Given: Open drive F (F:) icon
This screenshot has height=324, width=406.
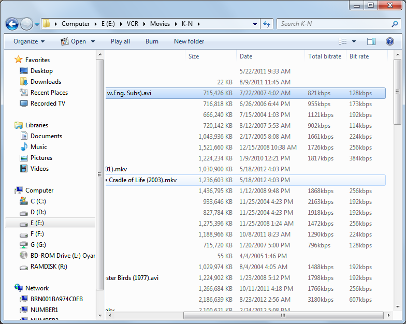Looking at the screenshot, I should pos(24,235).
